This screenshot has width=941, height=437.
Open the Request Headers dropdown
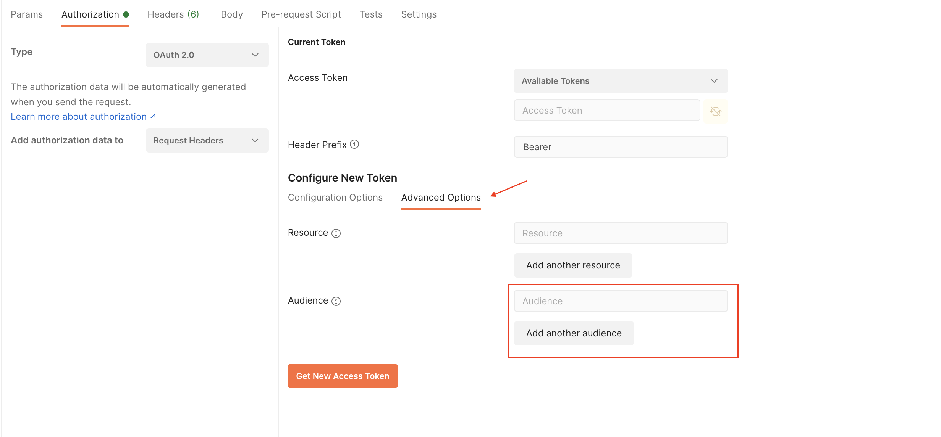(x=207, y=140)
